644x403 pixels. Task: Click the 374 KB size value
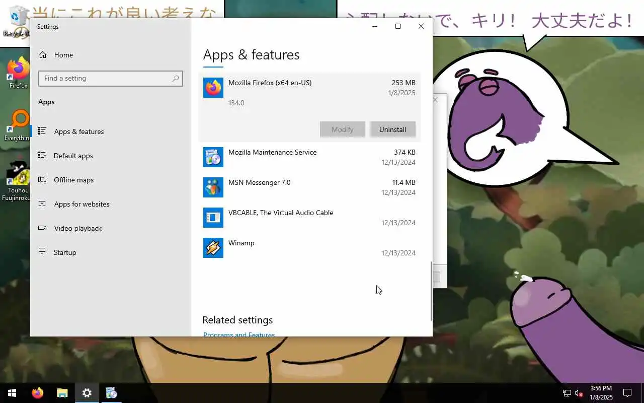click(x=405, y=152)
